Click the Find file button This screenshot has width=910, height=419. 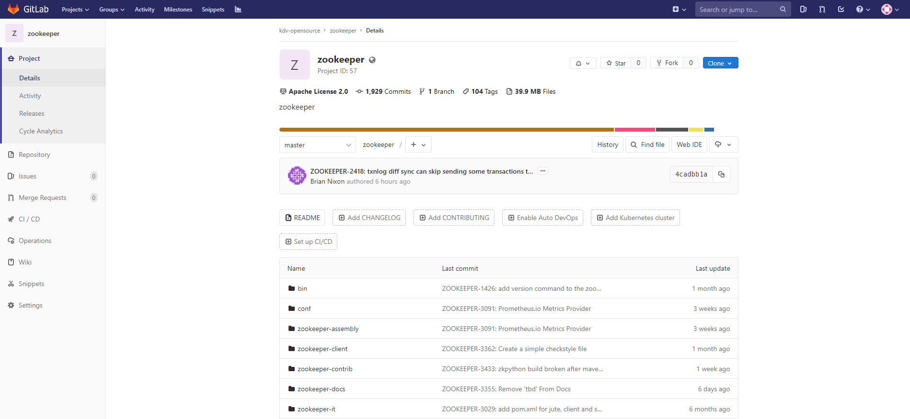point(647,144)
